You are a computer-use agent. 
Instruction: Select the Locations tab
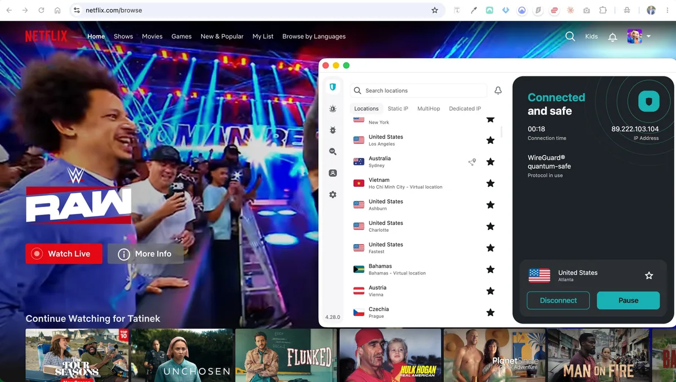click(x=366, y=109)
